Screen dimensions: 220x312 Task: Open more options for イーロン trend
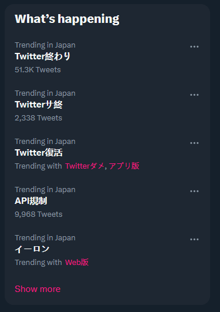coord(194,239)
